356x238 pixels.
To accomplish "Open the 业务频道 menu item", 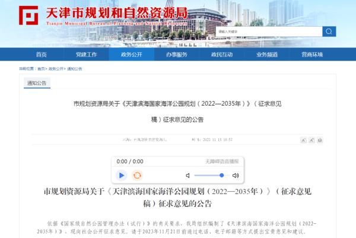I will (x=267, y=54).
